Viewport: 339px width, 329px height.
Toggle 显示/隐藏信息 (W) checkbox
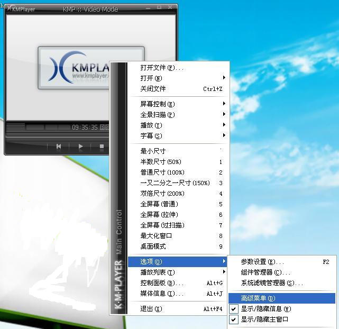tap(234, 309)
